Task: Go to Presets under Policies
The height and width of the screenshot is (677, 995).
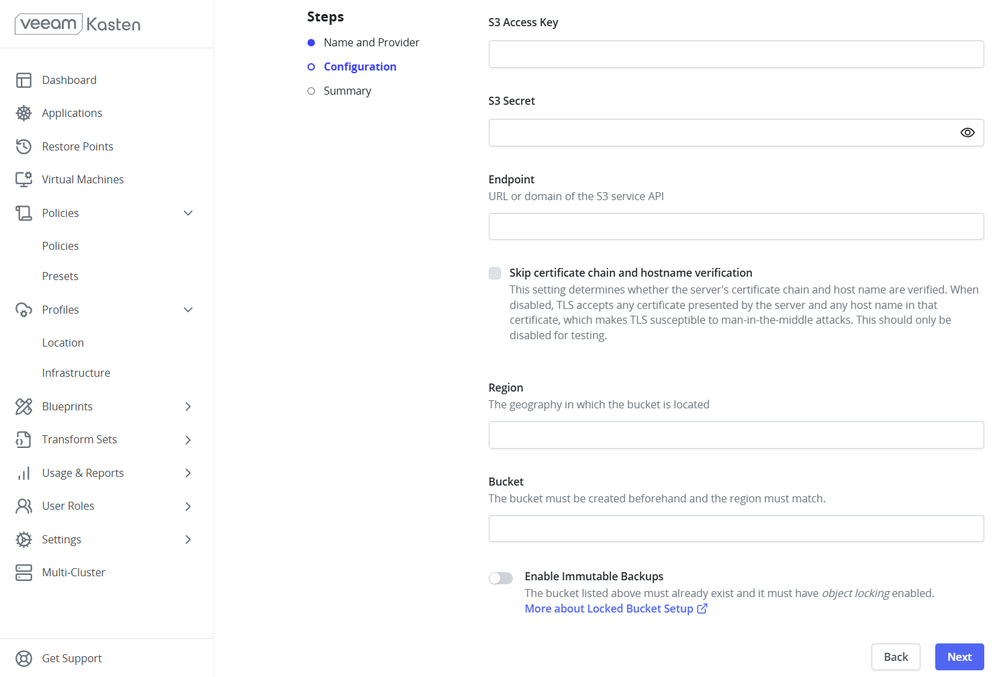Action: tap(60, 276)
